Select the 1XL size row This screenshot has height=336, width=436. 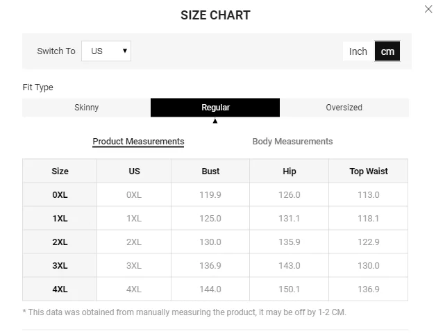[x=60, y=219]
